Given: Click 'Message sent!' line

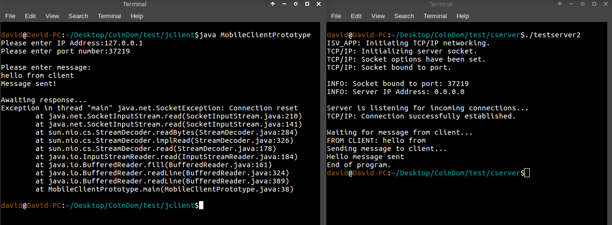Looking at the screenshot, I should point(29,84).
